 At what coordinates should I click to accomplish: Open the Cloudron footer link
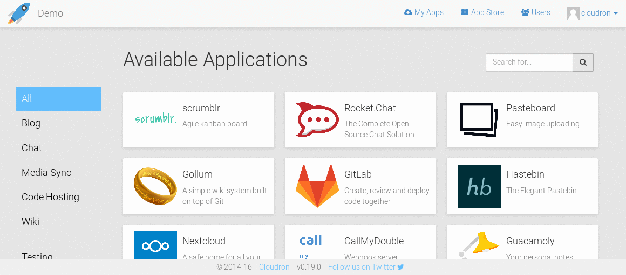(274, 267)
